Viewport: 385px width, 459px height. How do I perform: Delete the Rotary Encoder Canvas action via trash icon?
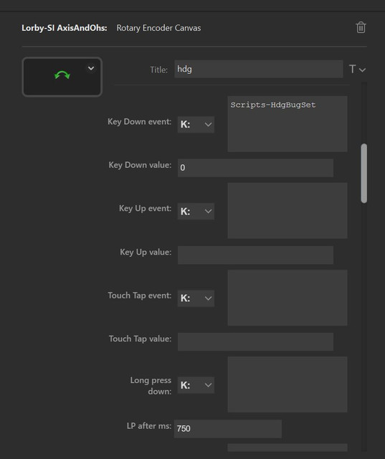coord(361,27)
